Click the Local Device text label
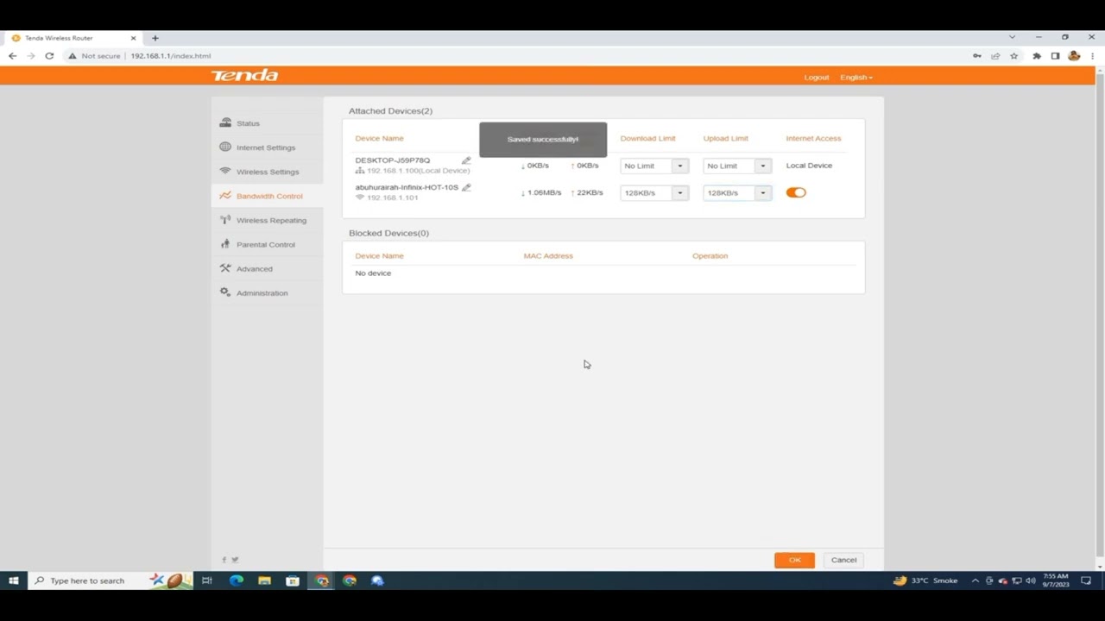The image size is (1105, 621). pos(809,166)
